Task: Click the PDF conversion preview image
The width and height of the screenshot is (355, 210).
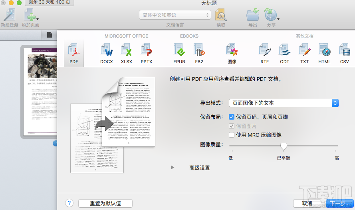Action: tap(113, 125)
